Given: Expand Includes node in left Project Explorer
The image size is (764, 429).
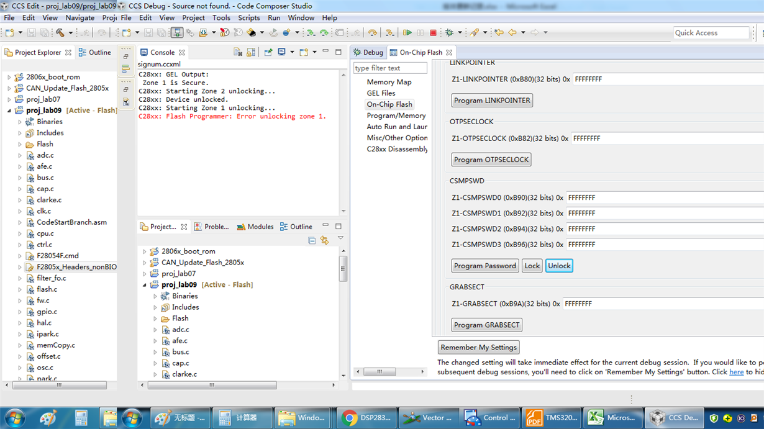Looking at the screenshot, I should (20, 133).
